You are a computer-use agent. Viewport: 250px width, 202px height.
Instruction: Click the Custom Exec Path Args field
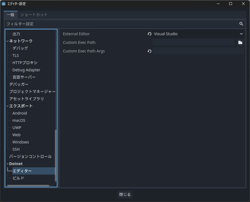point(198,51)
